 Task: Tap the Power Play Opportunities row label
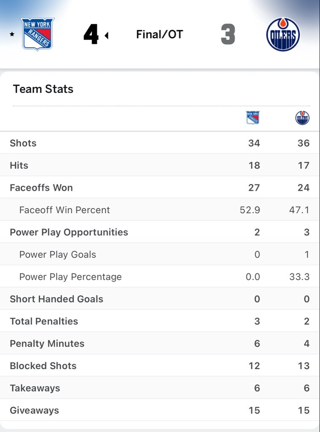click(69, 232)
